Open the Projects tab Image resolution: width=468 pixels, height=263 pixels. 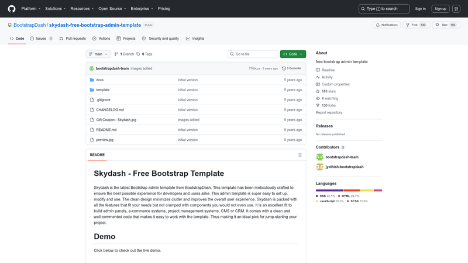pos(126,39)
